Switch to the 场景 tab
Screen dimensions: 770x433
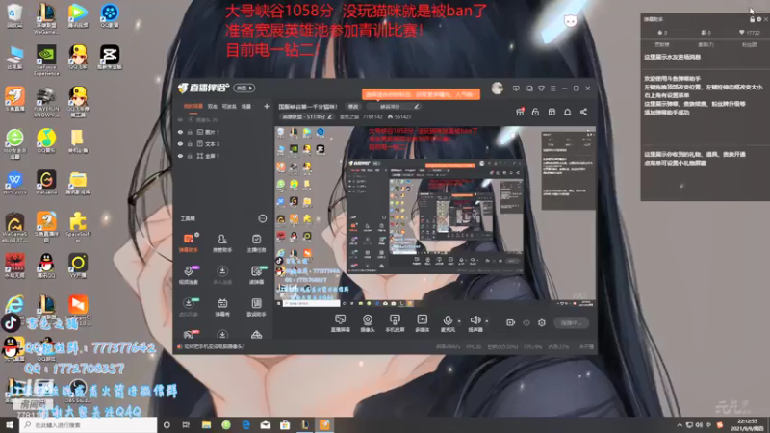[x=246, y=106]
